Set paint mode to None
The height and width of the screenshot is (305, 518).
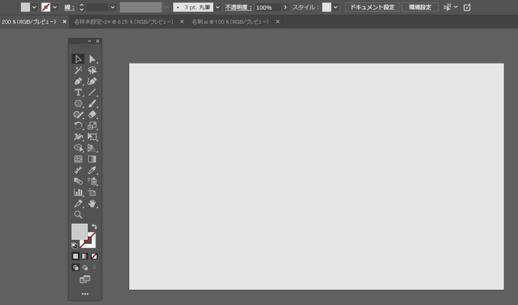[94, 256]
